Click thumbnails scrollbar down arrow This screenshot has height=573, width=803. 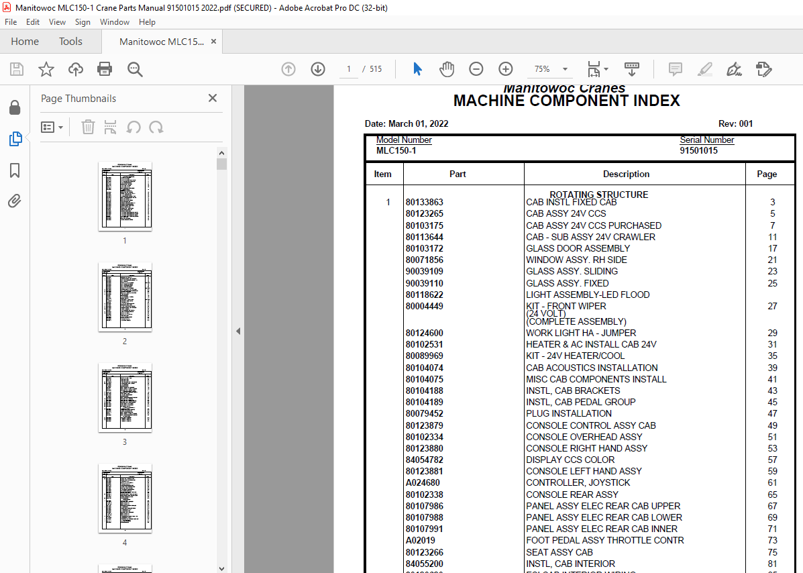coord(222,568)
